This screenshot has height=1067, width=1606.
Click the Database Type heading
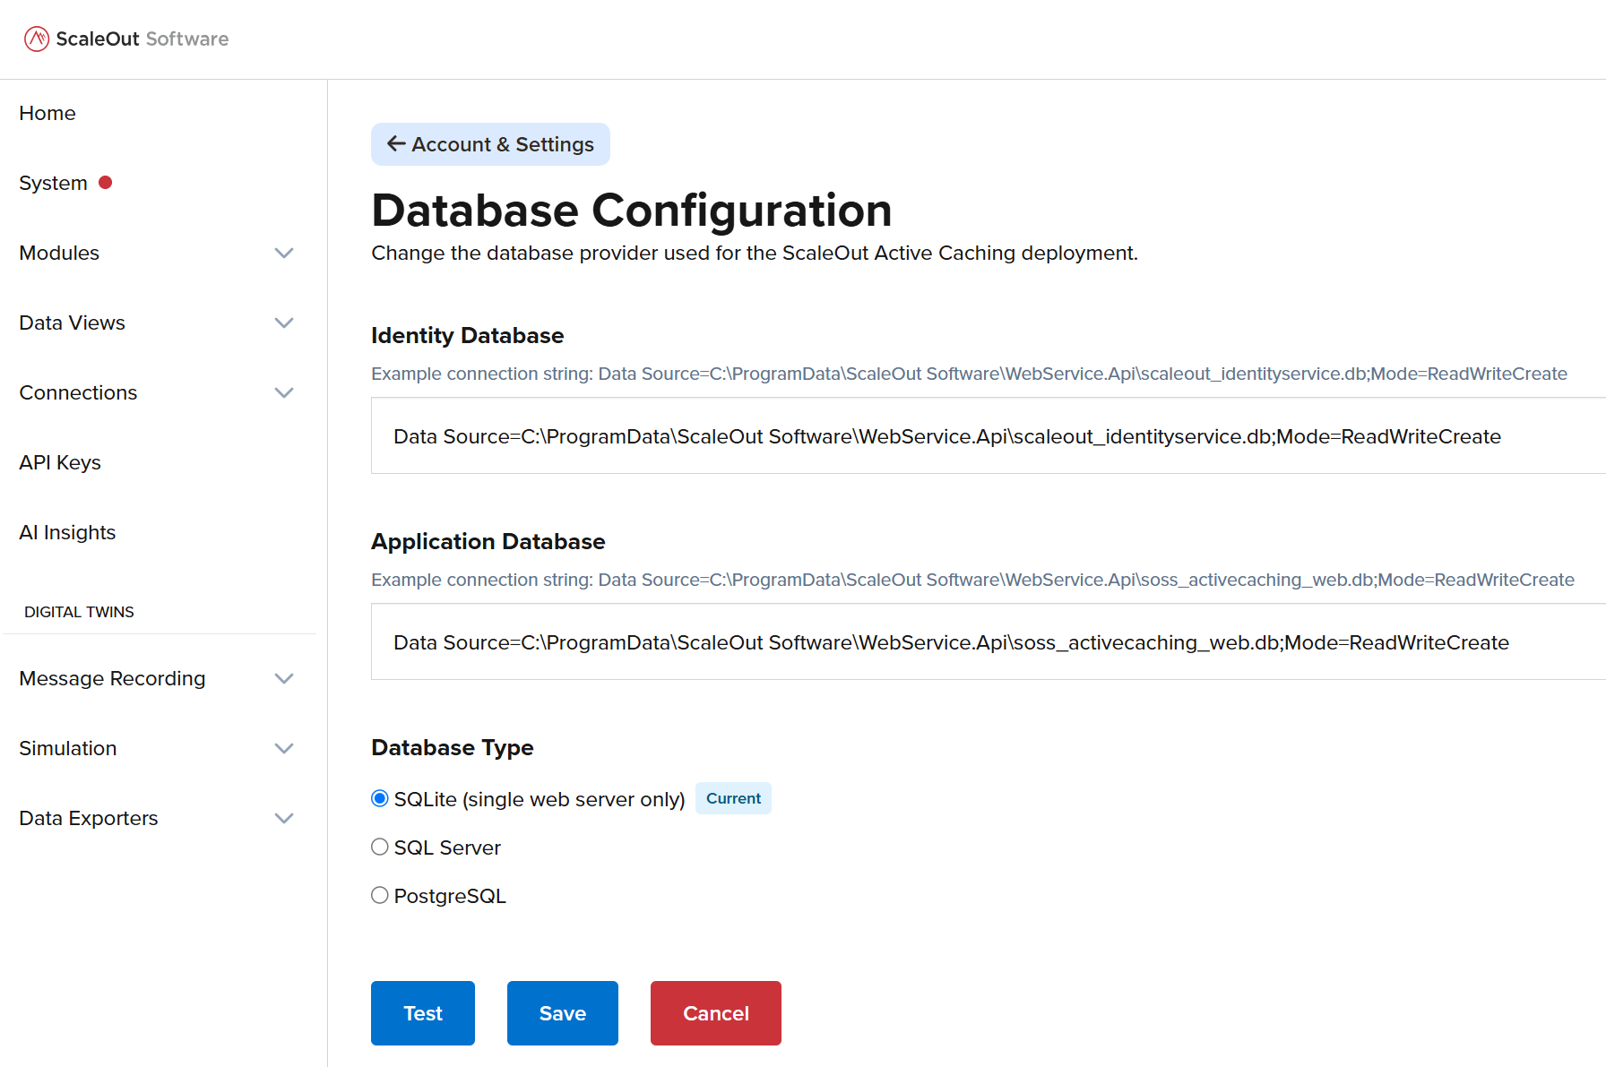point(453,747)
